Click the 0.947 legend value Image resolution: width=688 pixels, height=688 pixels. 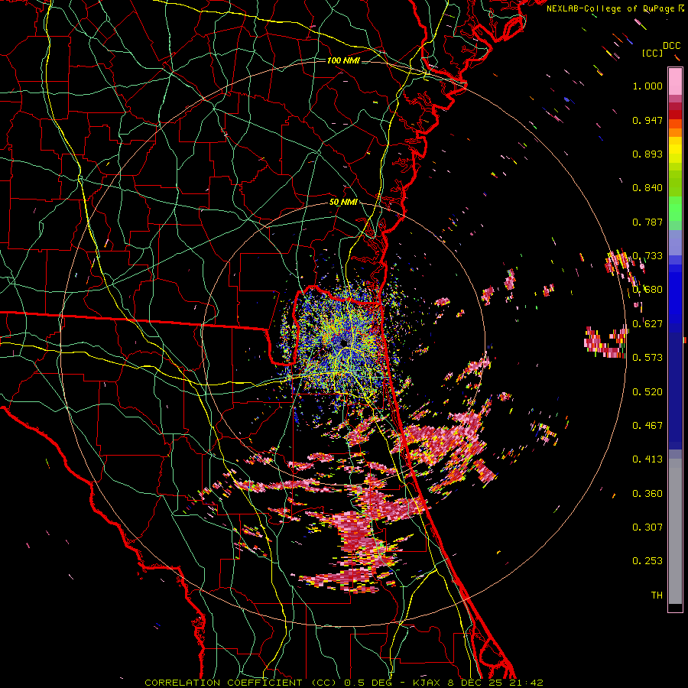point(647,120)
